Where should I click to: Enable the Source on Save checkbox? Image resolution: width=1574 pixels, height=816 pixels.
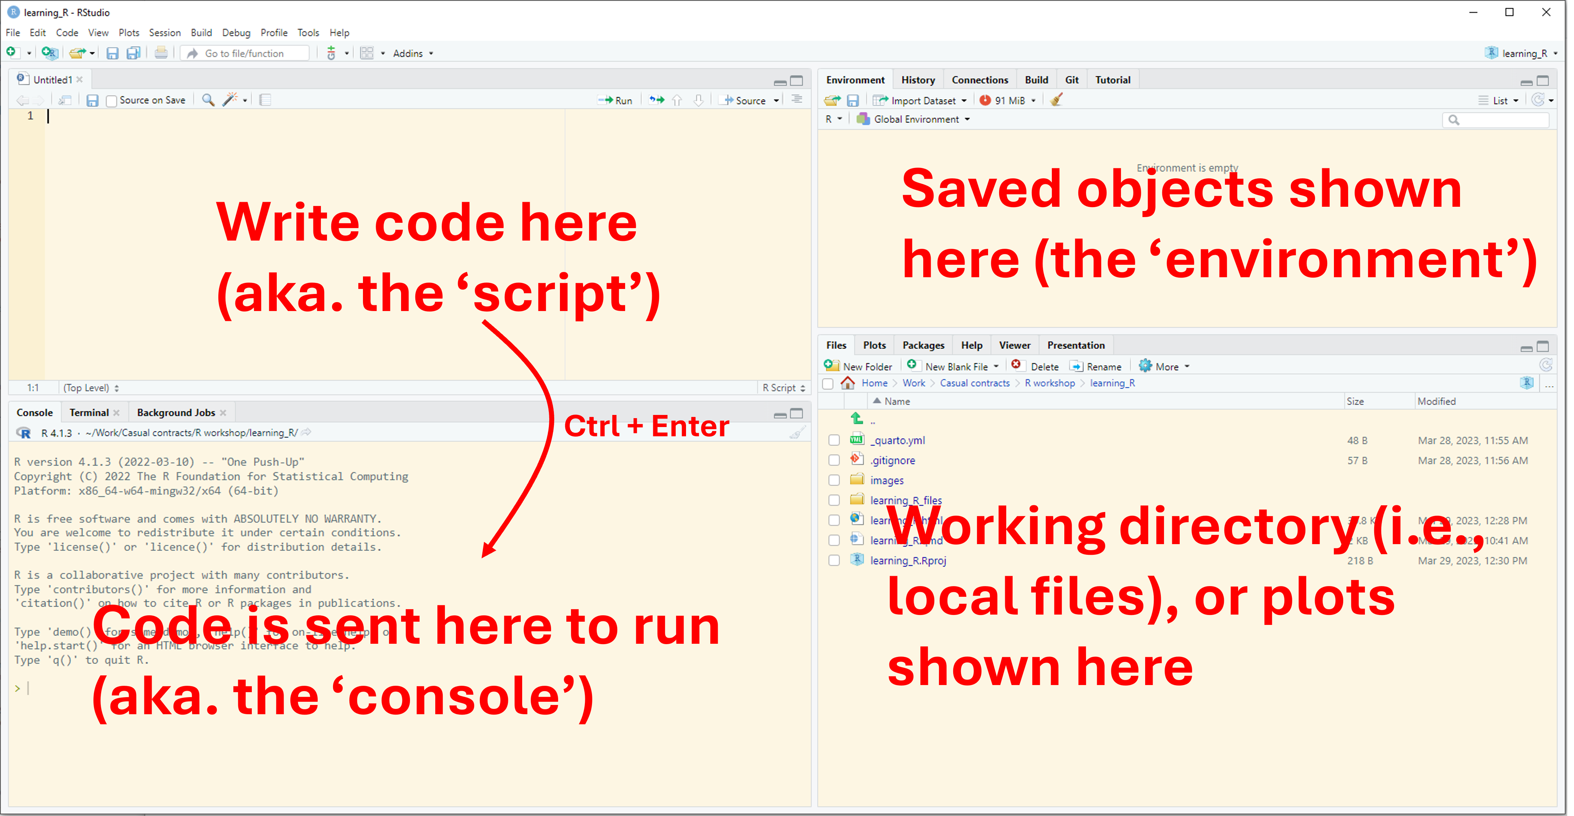pos(111,101)
